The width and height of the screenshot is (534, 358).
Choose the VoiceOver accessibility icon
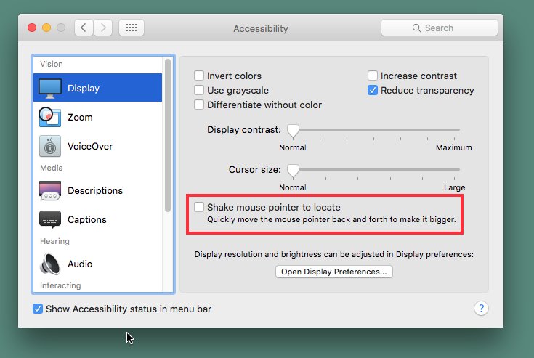[50, 146]
